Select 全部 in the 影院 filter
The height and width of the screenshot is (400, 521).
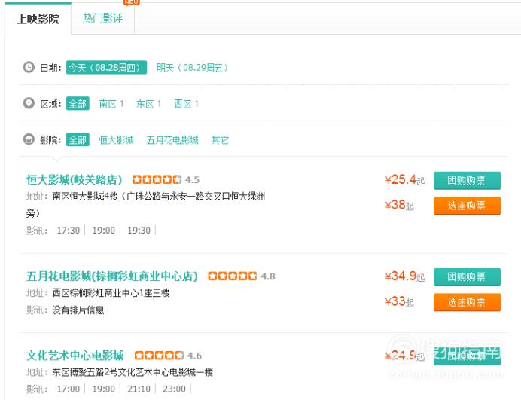[78, 139]
